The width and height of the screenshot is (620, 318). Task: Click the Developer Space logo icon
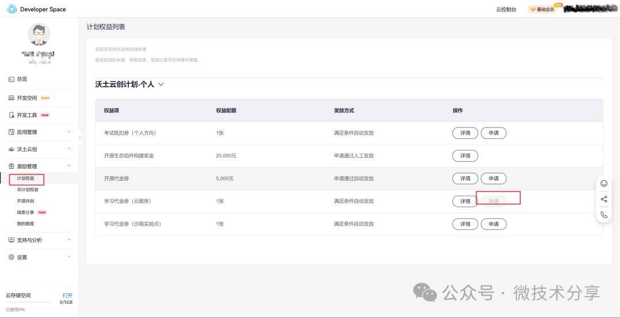[12, 9]
